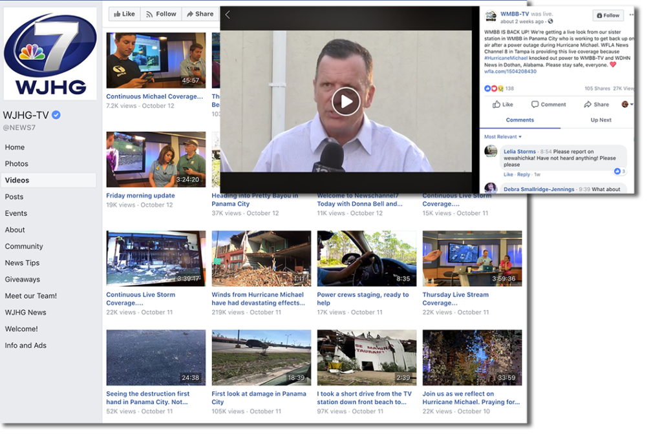Like the WMBB-TV video post
662x441 pixels.
click(x=503, y=105)
